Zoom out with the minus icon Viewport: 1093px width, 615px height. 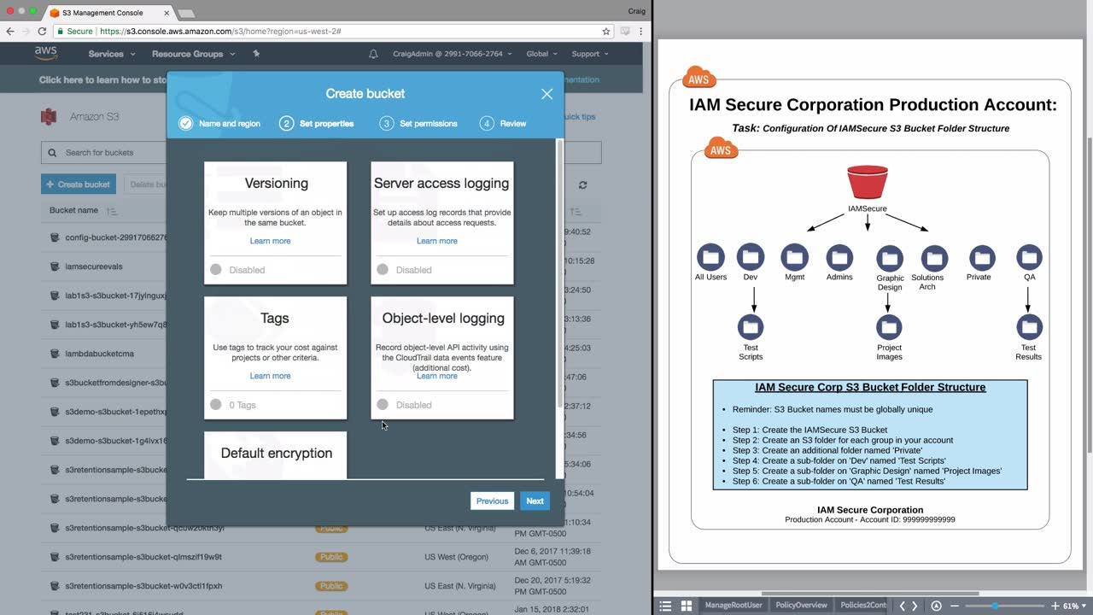[955, 606]
